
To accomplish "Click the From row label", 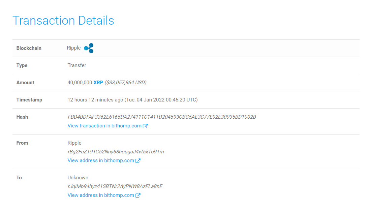I will [22, 143].
